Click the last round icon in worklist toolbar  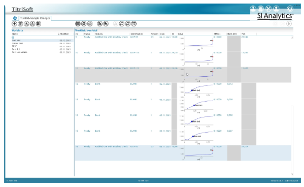point(134,24)
